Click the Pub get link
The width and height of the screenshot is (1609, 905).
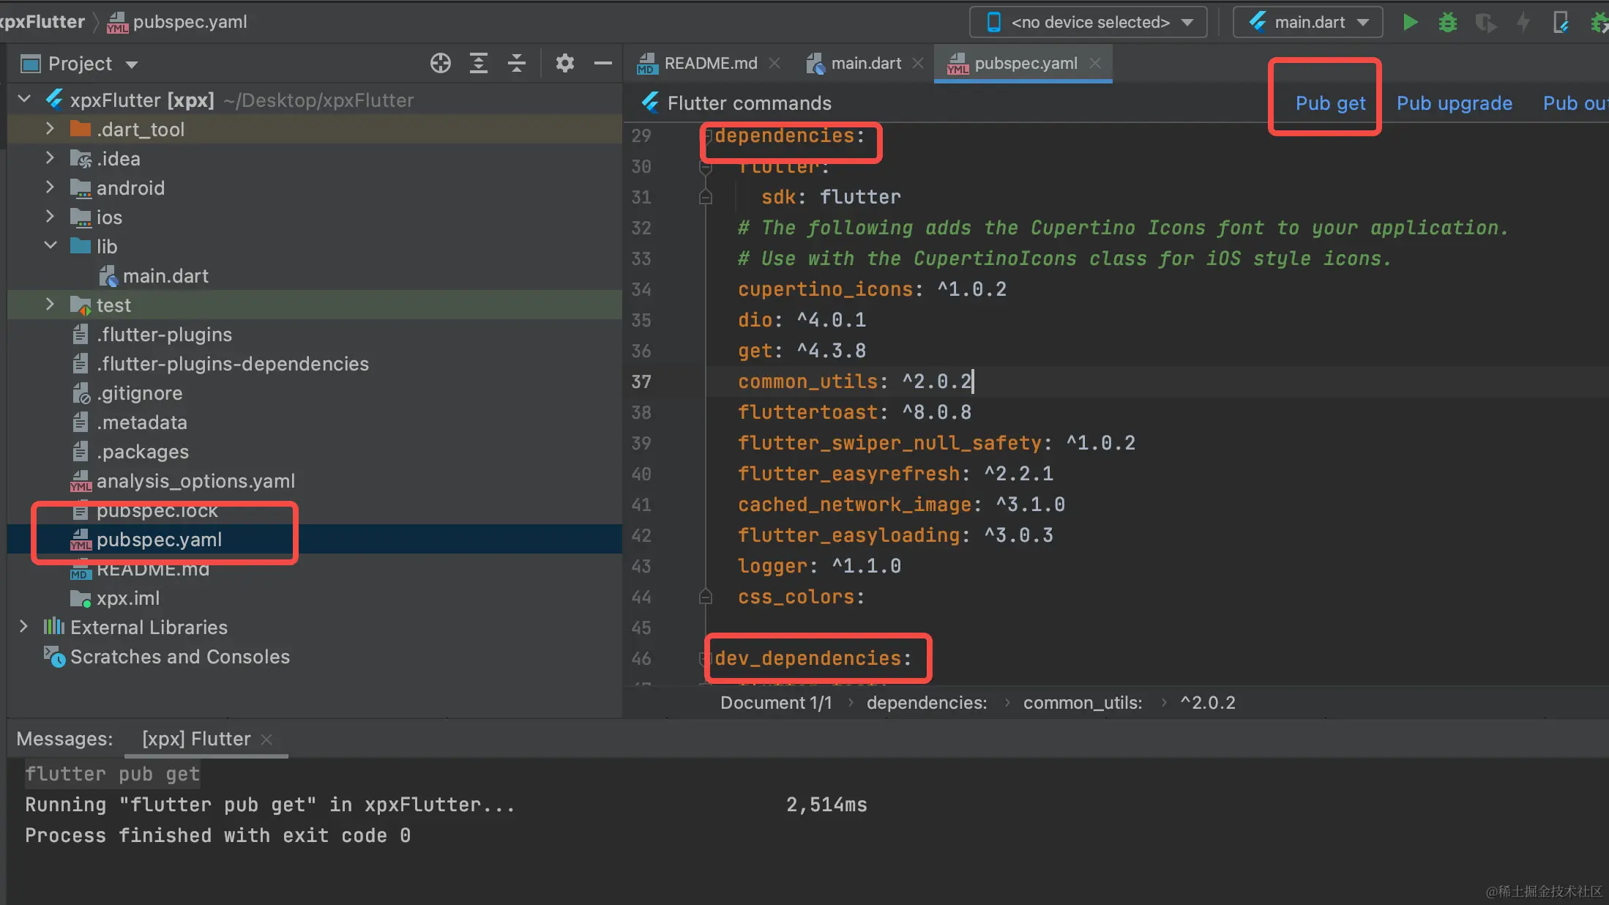(1330, 103)
